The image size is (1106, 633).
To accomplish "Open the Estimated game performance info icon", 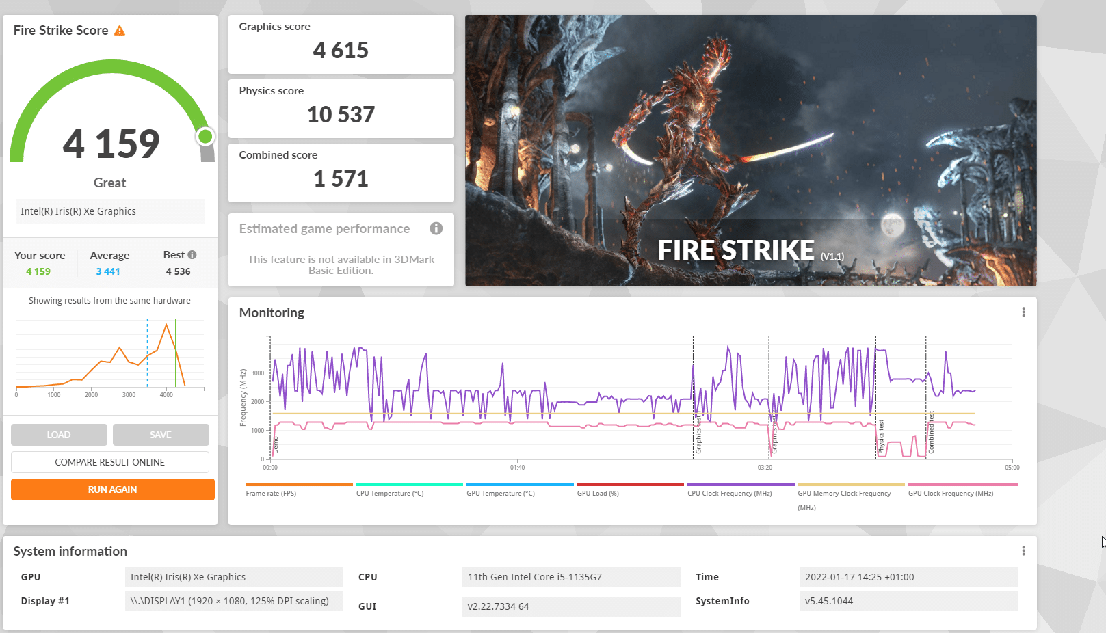I will click(436, 228).
